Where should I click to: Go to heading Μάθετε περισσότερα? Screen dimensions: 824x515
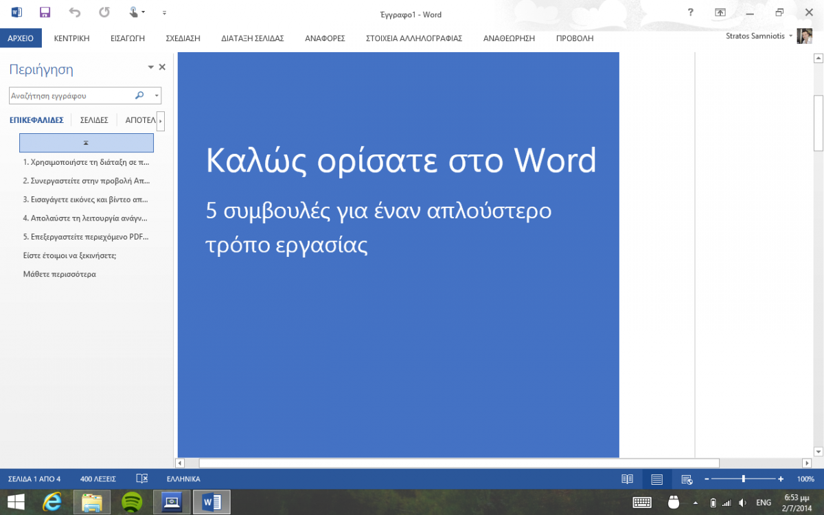point(60,274)
